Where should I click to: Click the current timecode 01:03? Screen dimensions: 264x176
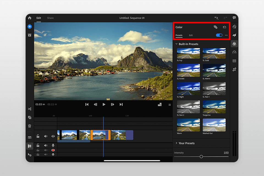pos(40,105)
